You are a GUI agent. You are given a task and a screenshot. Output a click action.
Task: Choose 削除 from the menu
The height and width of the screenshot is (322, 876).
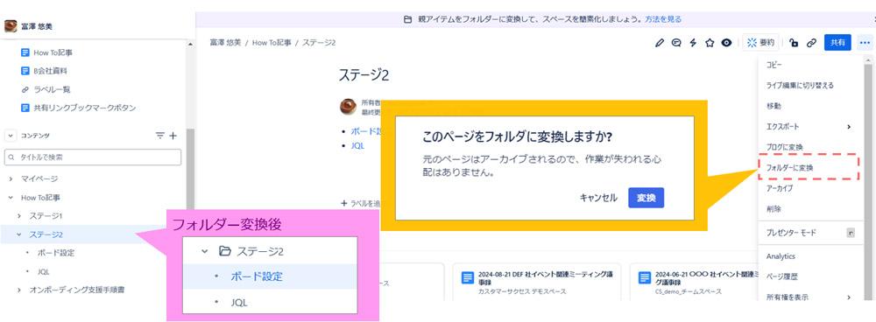(x=774, y=209)
